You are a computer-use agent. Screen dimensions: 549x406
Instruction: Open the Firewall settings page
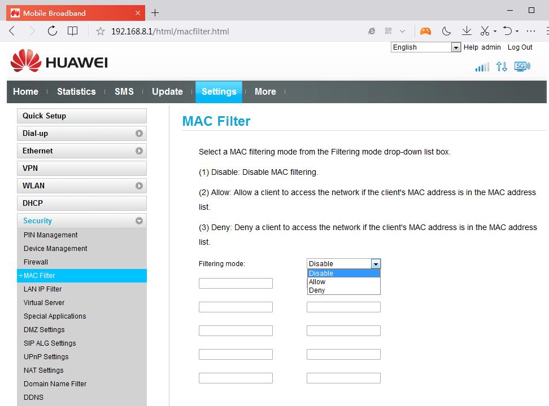click(36, 262)
